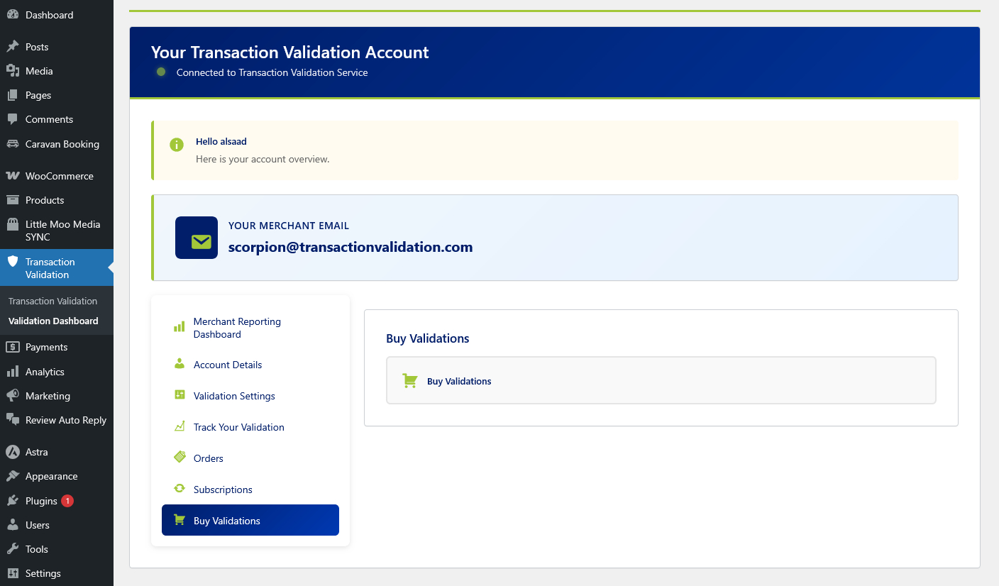The image size is (999, 586).
Task: Open the Settings menu item
Action: 57,573
